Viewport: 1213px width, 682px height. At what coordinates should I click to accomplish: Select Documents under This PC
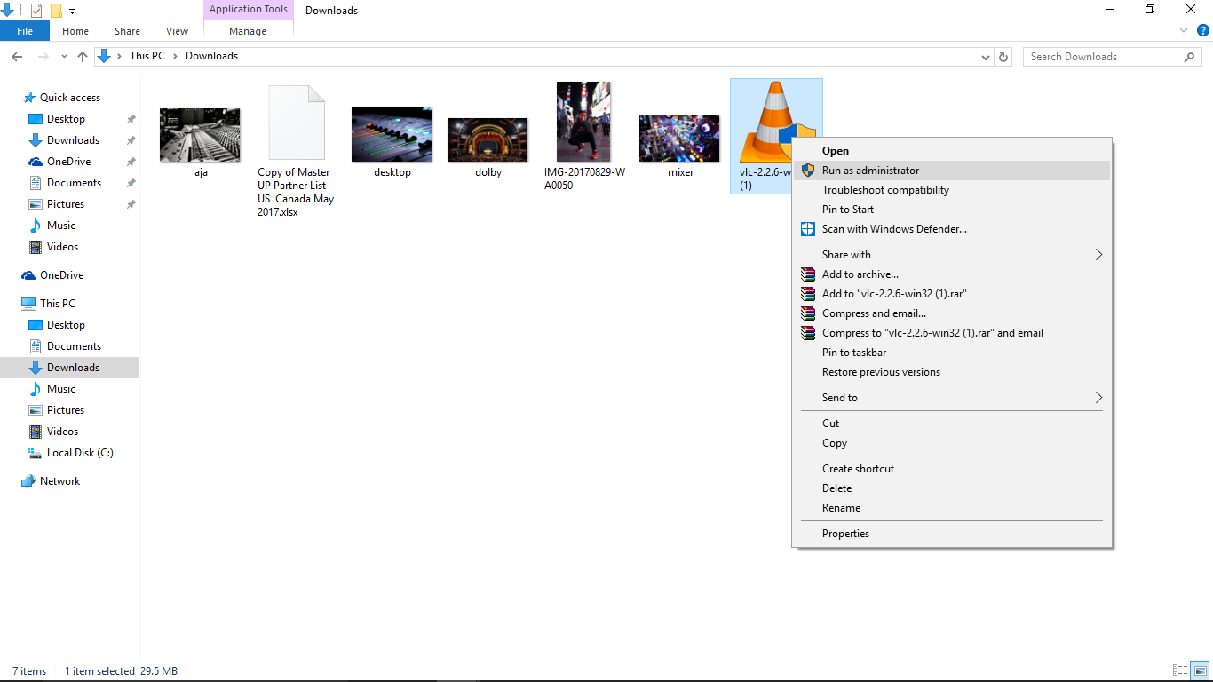[x=74, y=346]
